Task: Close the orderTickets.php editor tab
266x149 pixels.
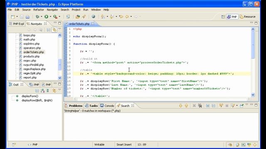Action: [93, 24]
